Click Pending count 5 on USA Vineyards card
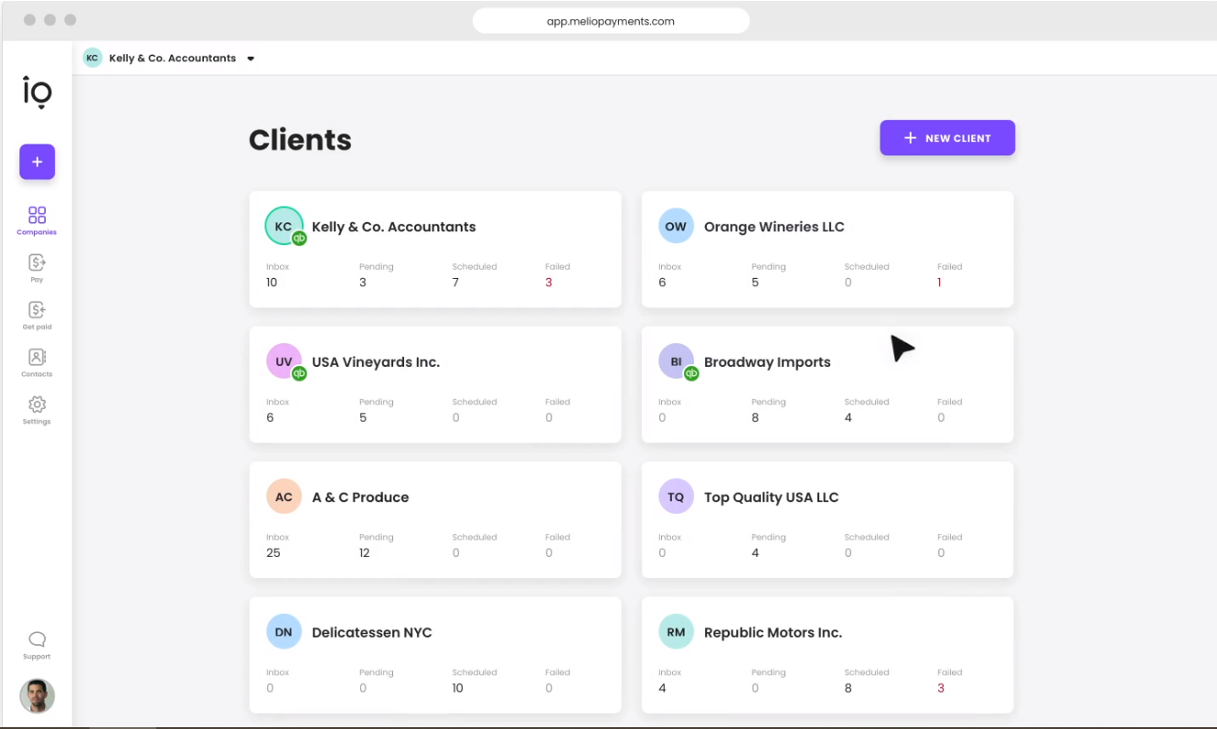 click(363, 418)
